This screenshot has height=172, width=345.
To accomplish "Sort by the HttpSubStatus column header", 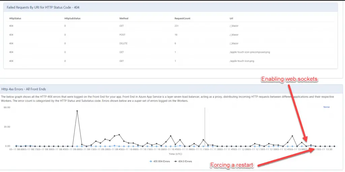I will (x=72, y=18).
